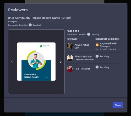Viewport: 131px width, 116px height.
Task: Click the Reviewer column header
Action: (x=72, y=39)
